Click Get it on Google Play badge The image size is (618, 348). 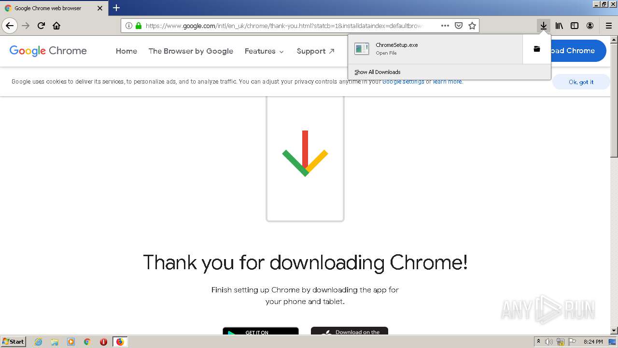click(x=261, y=331)
